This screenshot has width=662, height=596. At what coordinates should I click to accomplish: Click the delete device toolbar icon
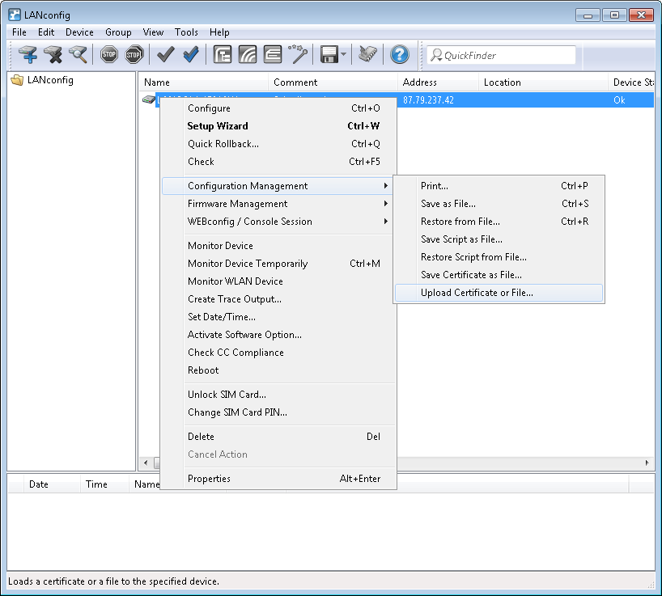click(53, 55)
